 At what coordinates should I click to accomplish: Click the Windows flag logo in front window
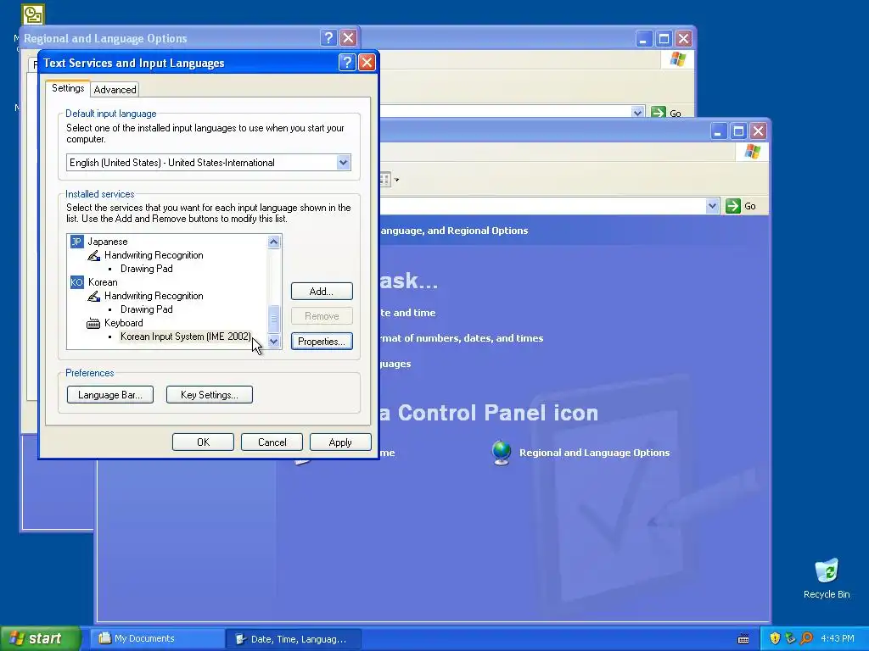pyautogui.click(x=752, y=151)
